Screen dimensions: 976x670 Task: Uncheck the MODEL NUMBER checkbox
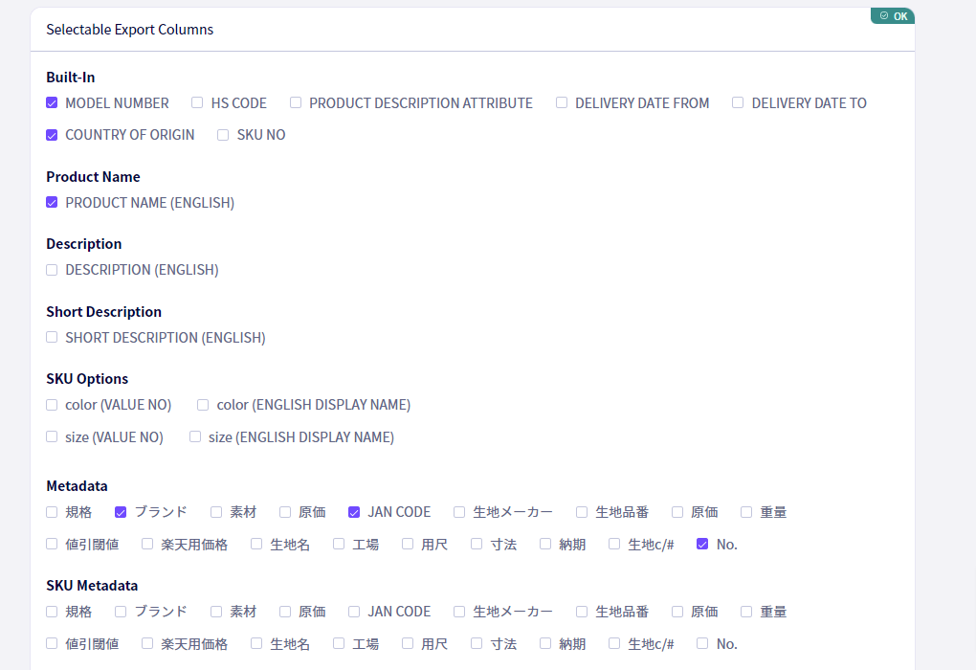pos(52,102)
